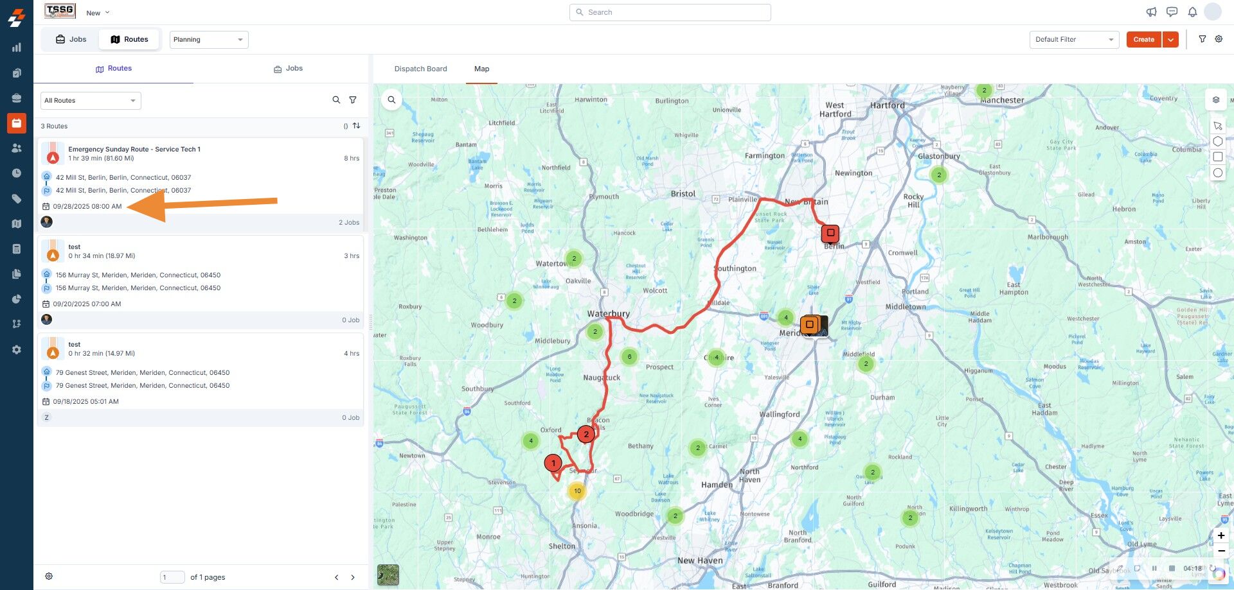Open the calculator icon in left sidebar
The height and width of the screenshot is (590, 1234).
pyautogui.click(x=17, y=248)
